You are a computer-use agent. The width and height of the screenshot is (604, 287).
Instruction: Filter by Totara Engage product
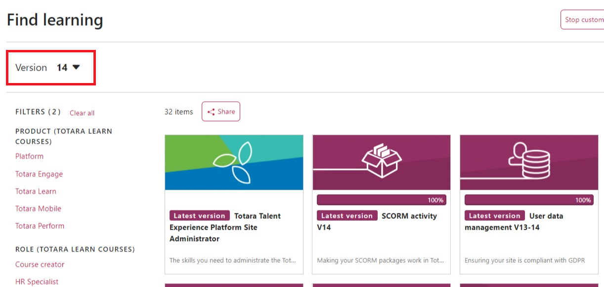point(39,174)
